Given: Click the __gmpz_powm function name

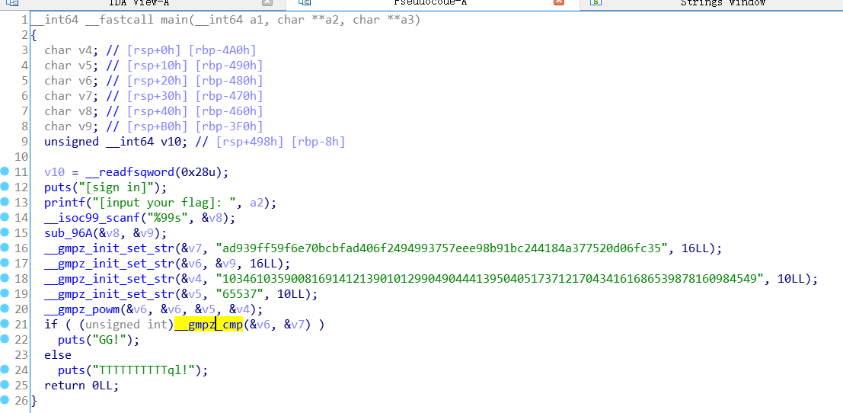Looking at the screenshot, I should point(81,309).
